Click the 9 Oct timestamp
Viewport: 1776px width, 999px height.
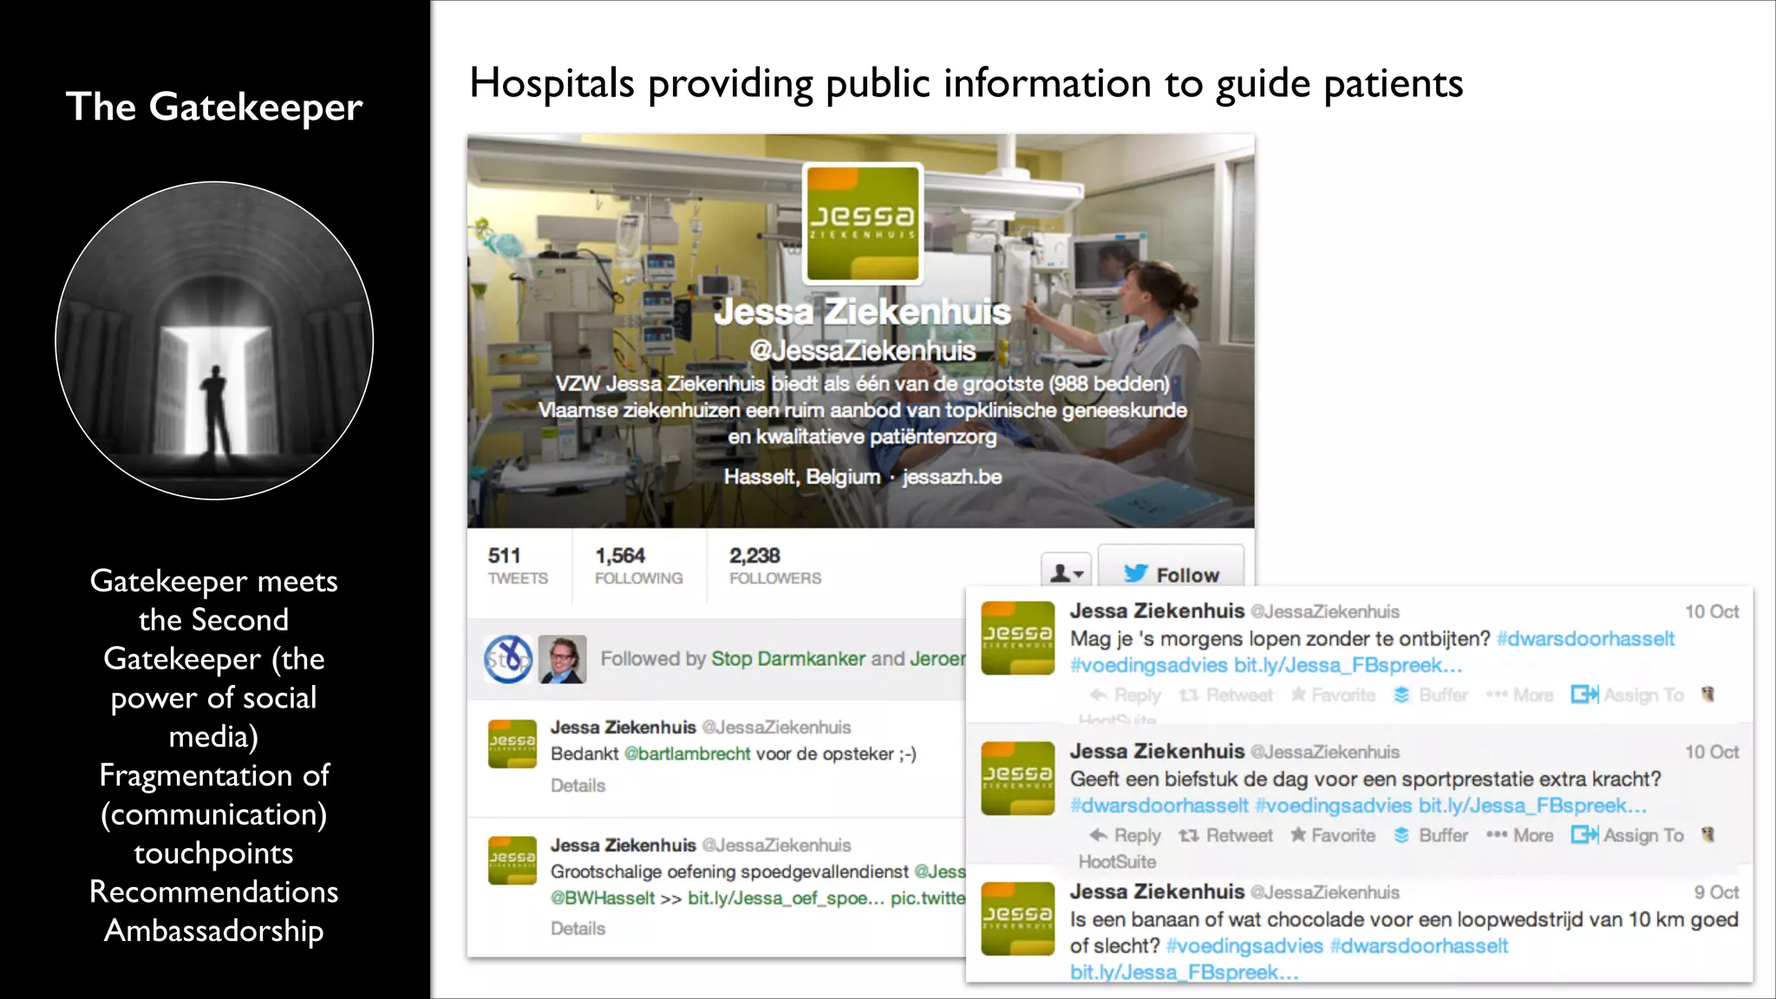(x=1716, y=892)
